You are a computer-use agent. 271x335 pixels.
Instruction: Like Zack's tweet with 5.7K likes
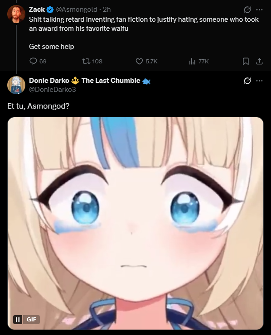click(x=139, y=62)
